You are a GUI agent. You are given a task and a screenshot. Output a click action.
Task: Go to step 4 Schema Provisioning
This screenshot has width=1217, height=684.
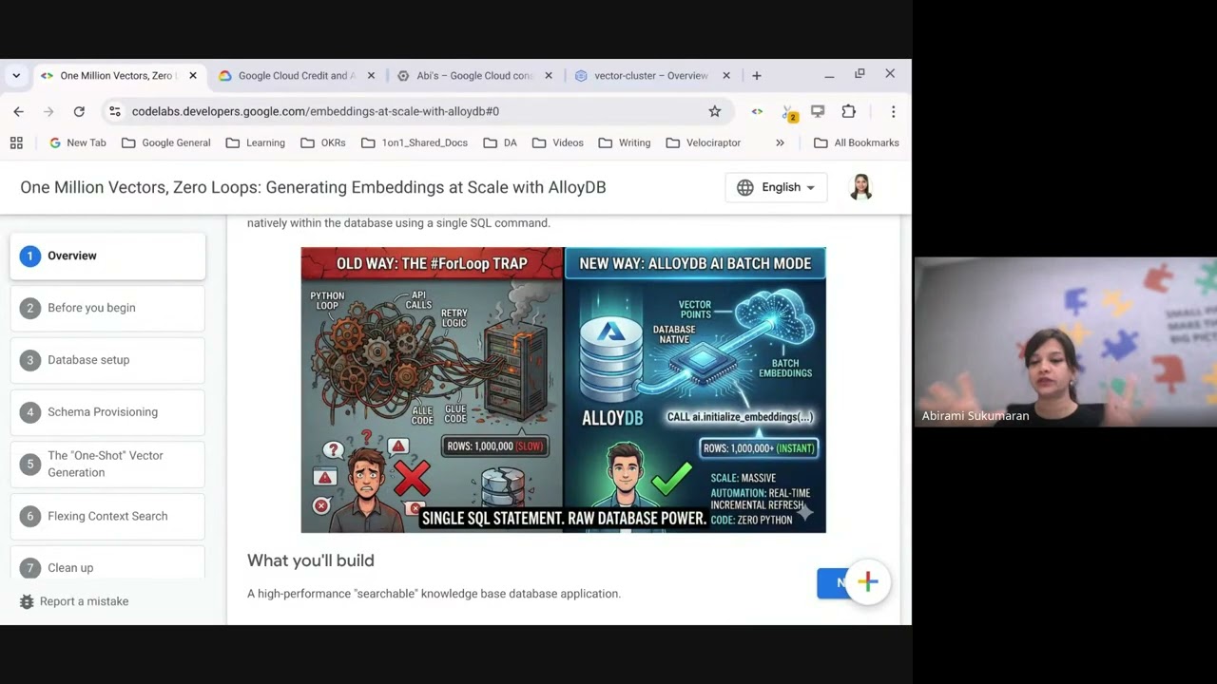pos(107,412)
